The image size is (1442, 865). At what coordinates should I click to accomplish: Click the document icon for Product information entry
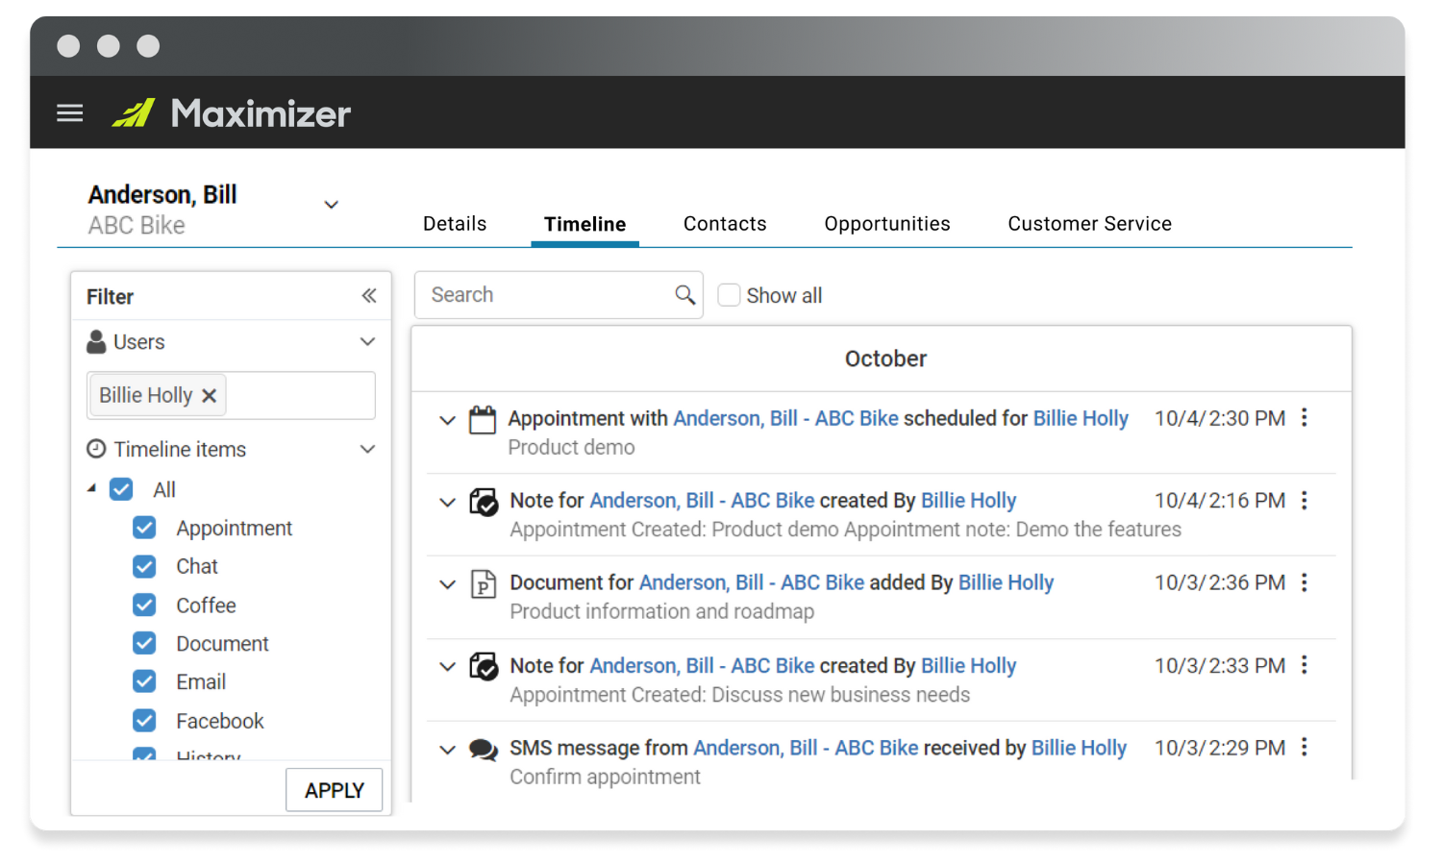(x=483, y=583)
